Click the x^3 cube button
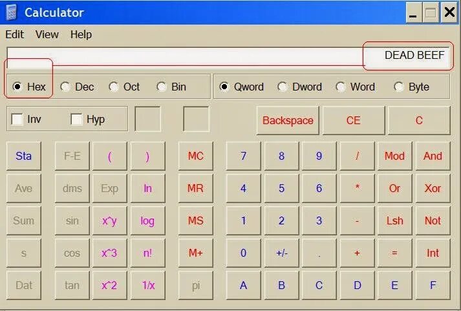Viewport: 461px width, 311px height. [110, 253]
